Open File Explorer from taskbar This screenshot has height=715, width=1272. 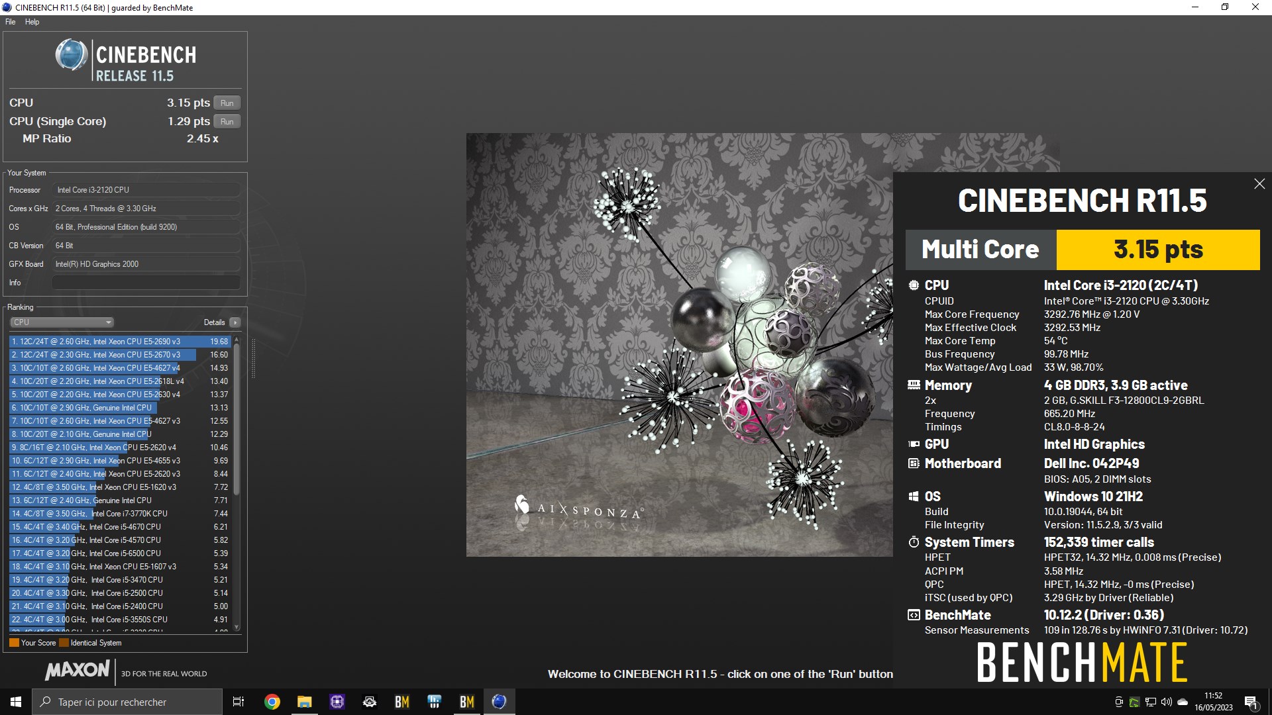click(x=304, y=702)
